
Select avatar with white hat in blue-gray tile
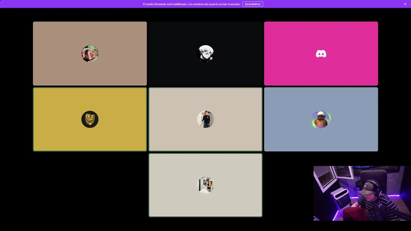point(321,119)
